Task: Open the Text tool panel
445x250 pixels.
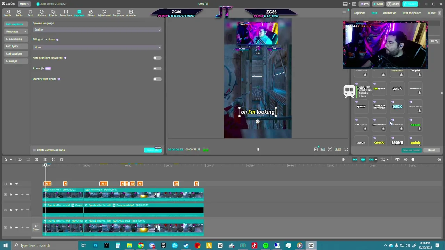Action: coord(30,13)
